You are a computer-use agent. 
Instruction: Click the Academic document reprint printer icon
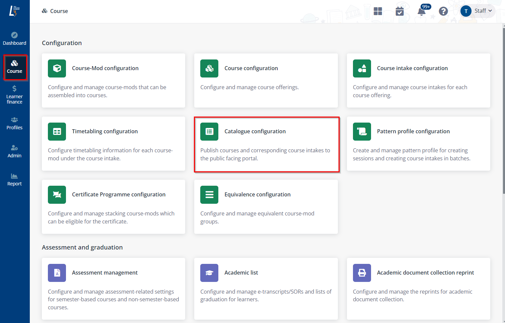[362, 273]
